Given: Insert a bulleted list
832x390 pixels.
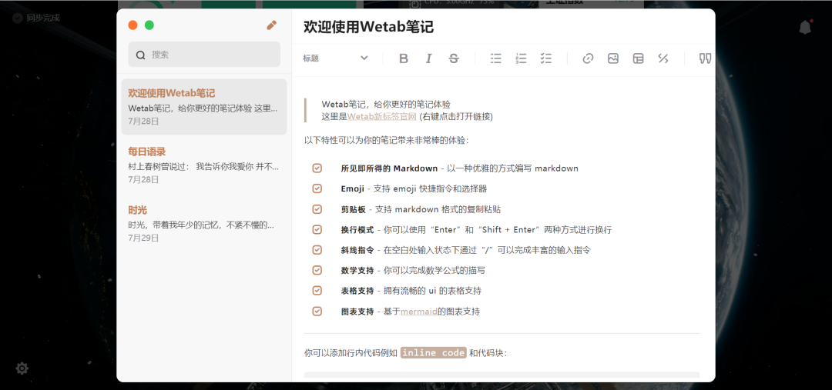Looking at the screenshot, I should (x=495, y=58).
